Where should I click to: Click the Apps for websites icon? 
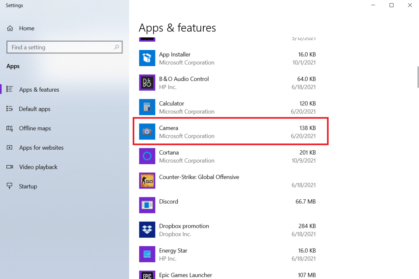[x=9, y=148]
